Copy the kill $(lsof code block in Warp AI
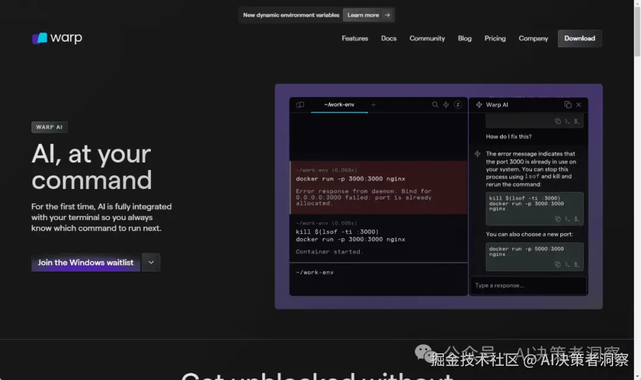Image resolution: width=641 pixels, height=380 pixels. 557,219
